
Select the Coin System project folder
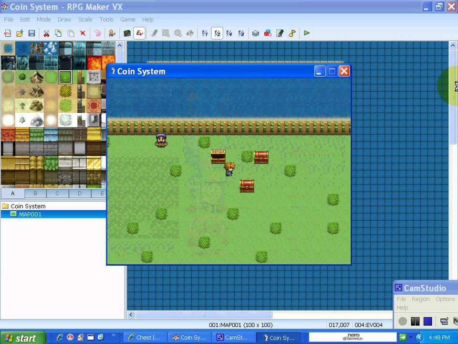click(28, 206)
